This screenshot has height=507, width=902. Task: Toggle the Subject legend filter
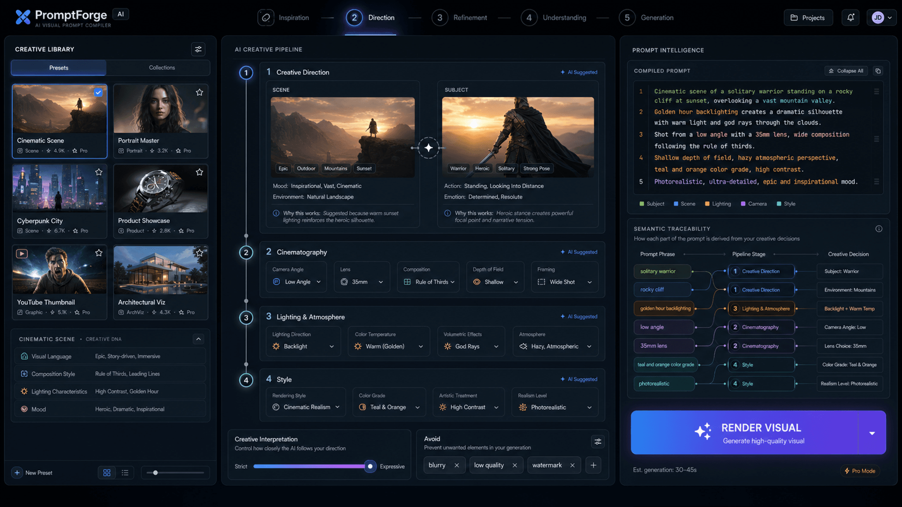coord(651,204)
